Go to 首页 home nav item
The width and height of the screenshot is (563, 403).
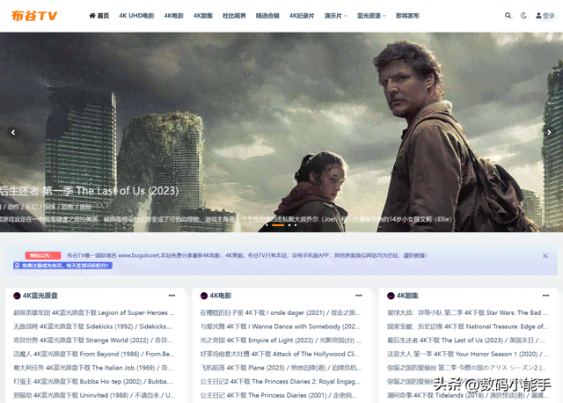[99, 16]
